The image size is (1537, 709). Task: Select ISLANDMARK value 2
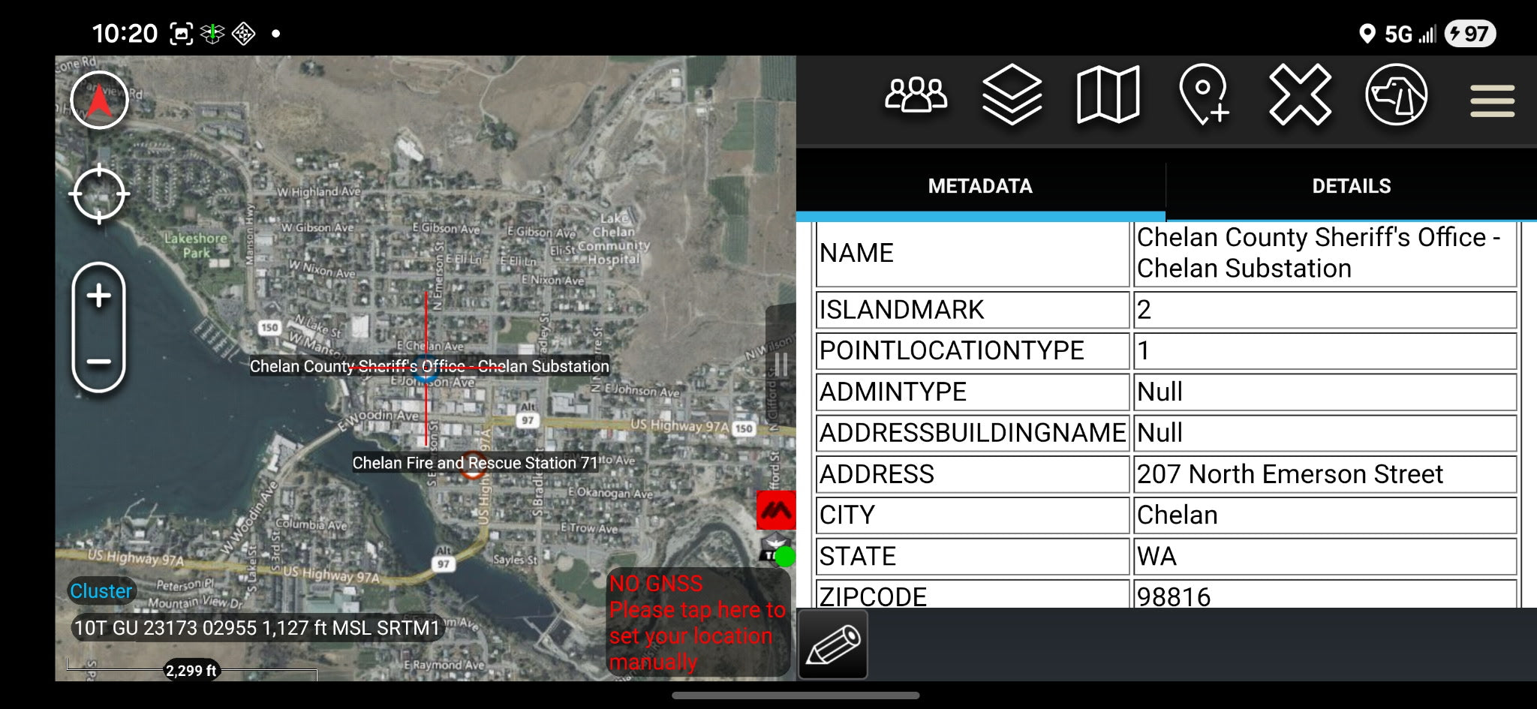coord(1325,310)
